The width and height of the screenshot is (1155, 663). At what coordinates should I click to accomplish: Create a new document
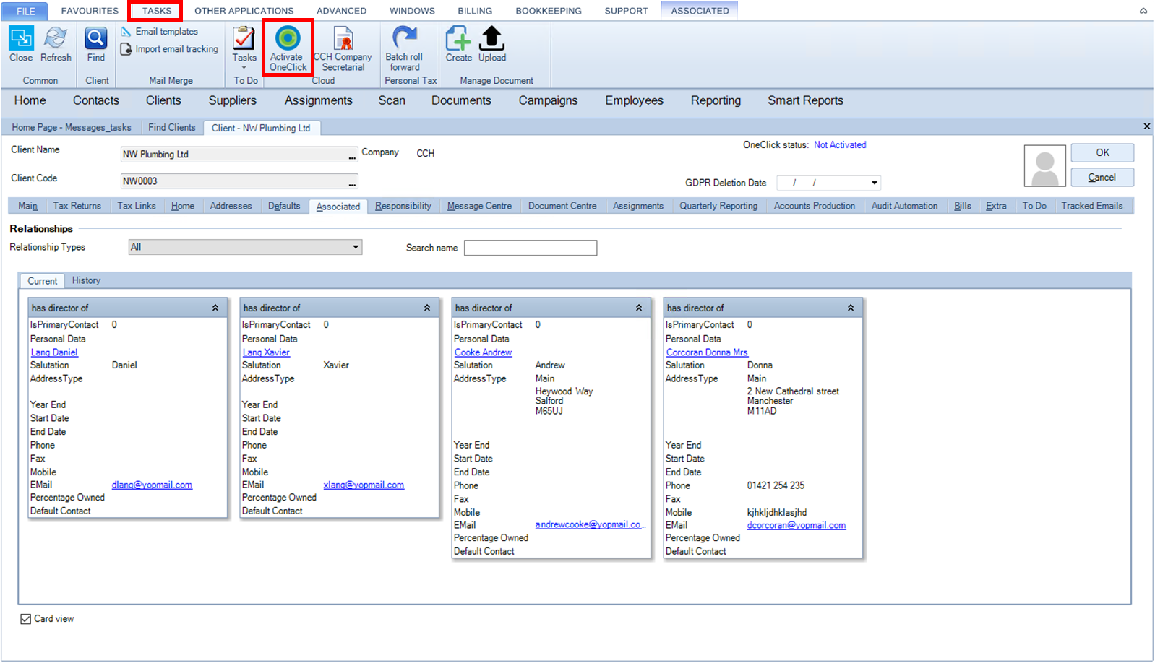pyautogui.click(x=458, y=44)
